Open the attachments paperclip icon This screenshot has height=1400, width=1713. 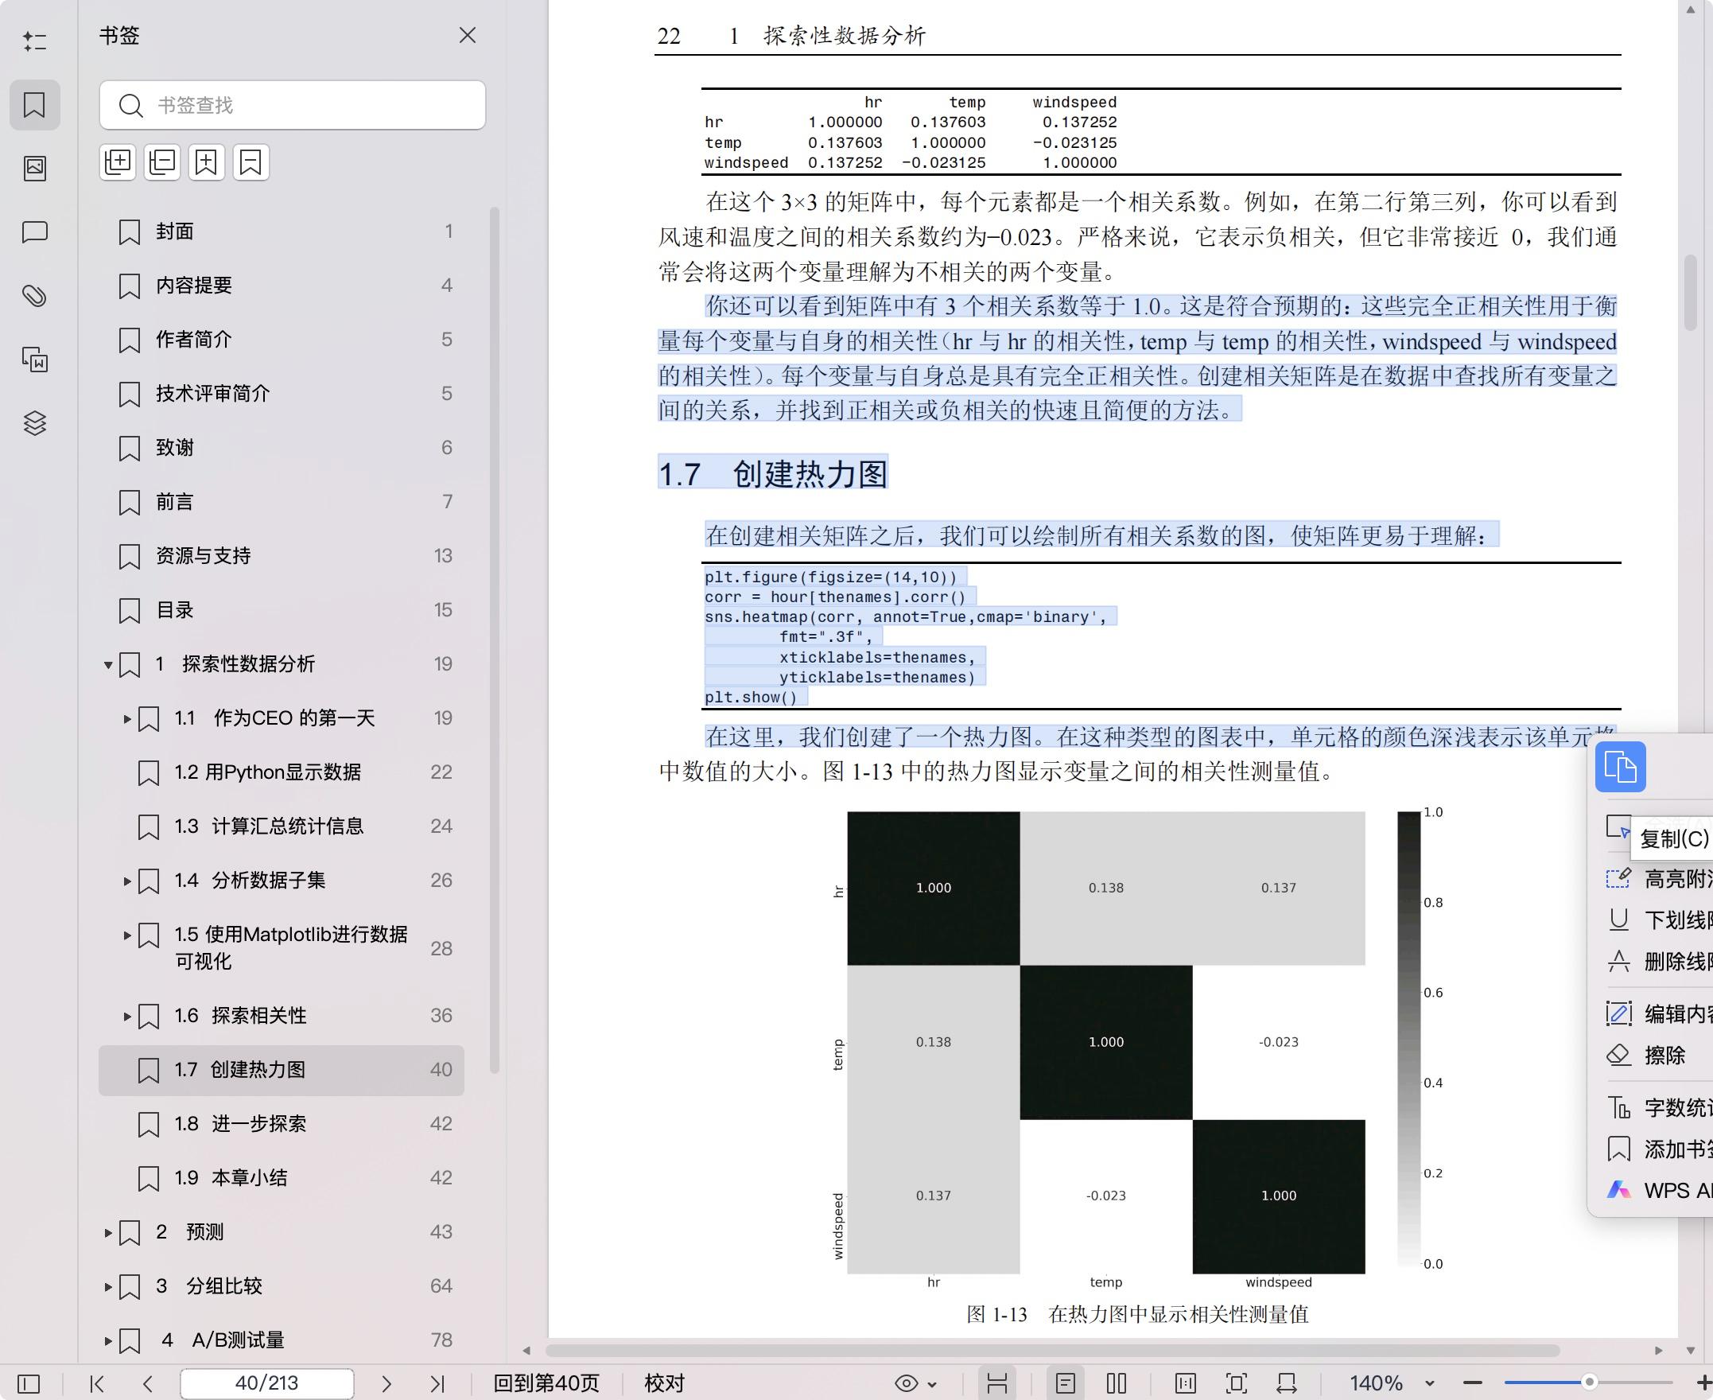(x=35, y=295)
